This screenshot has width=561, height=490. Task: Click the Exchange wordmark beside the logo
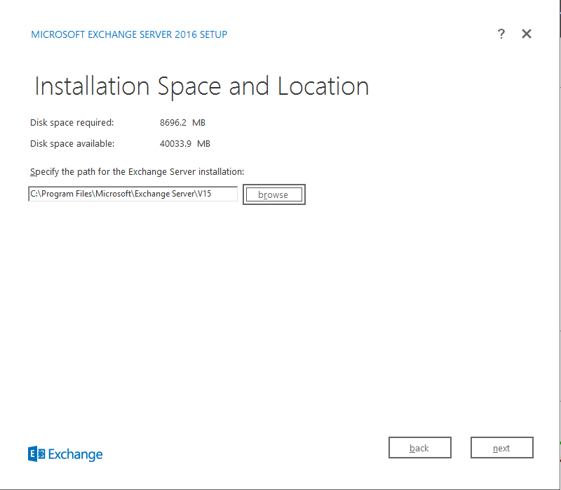75,454
